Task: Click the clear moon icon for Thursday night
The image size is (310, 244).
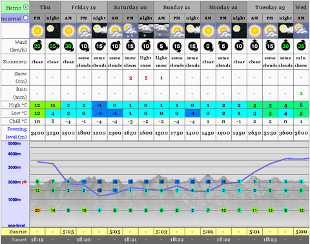Action: [x=53, y=31]
